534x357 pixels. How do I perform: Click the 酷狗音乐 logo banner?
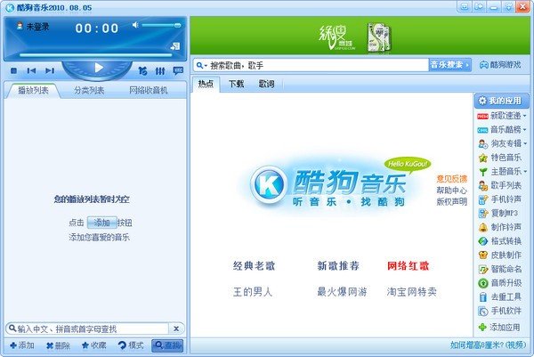tap(336, 186)
